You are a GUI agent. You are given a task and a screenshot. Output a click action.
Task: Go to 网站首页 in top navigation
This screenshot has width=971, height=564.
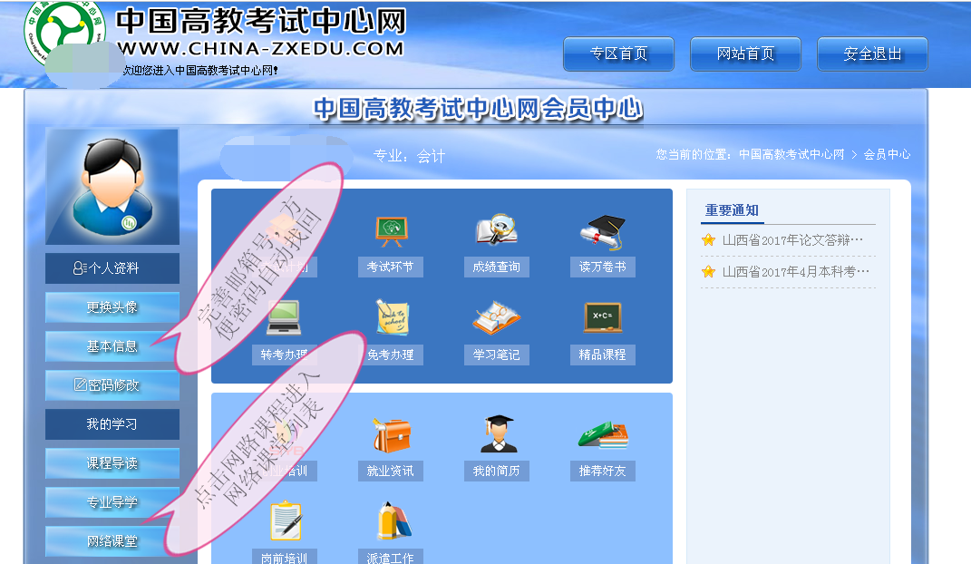[745, 54]
